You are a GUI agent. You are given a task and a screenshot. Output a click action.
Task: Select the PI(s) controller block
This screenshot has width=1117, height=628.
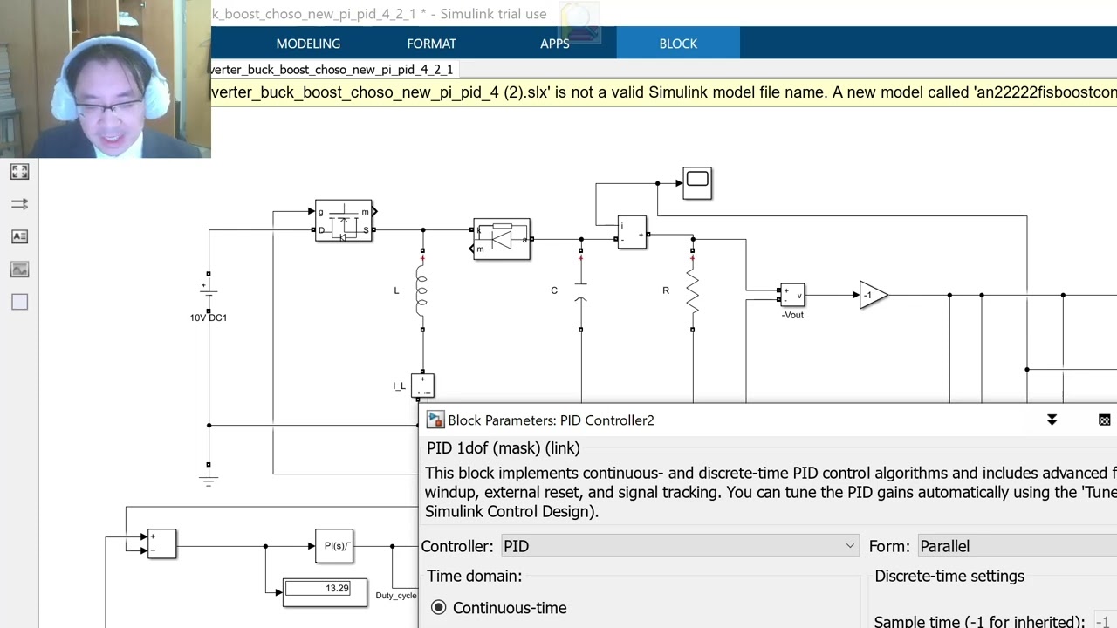[x=334, y=546]
